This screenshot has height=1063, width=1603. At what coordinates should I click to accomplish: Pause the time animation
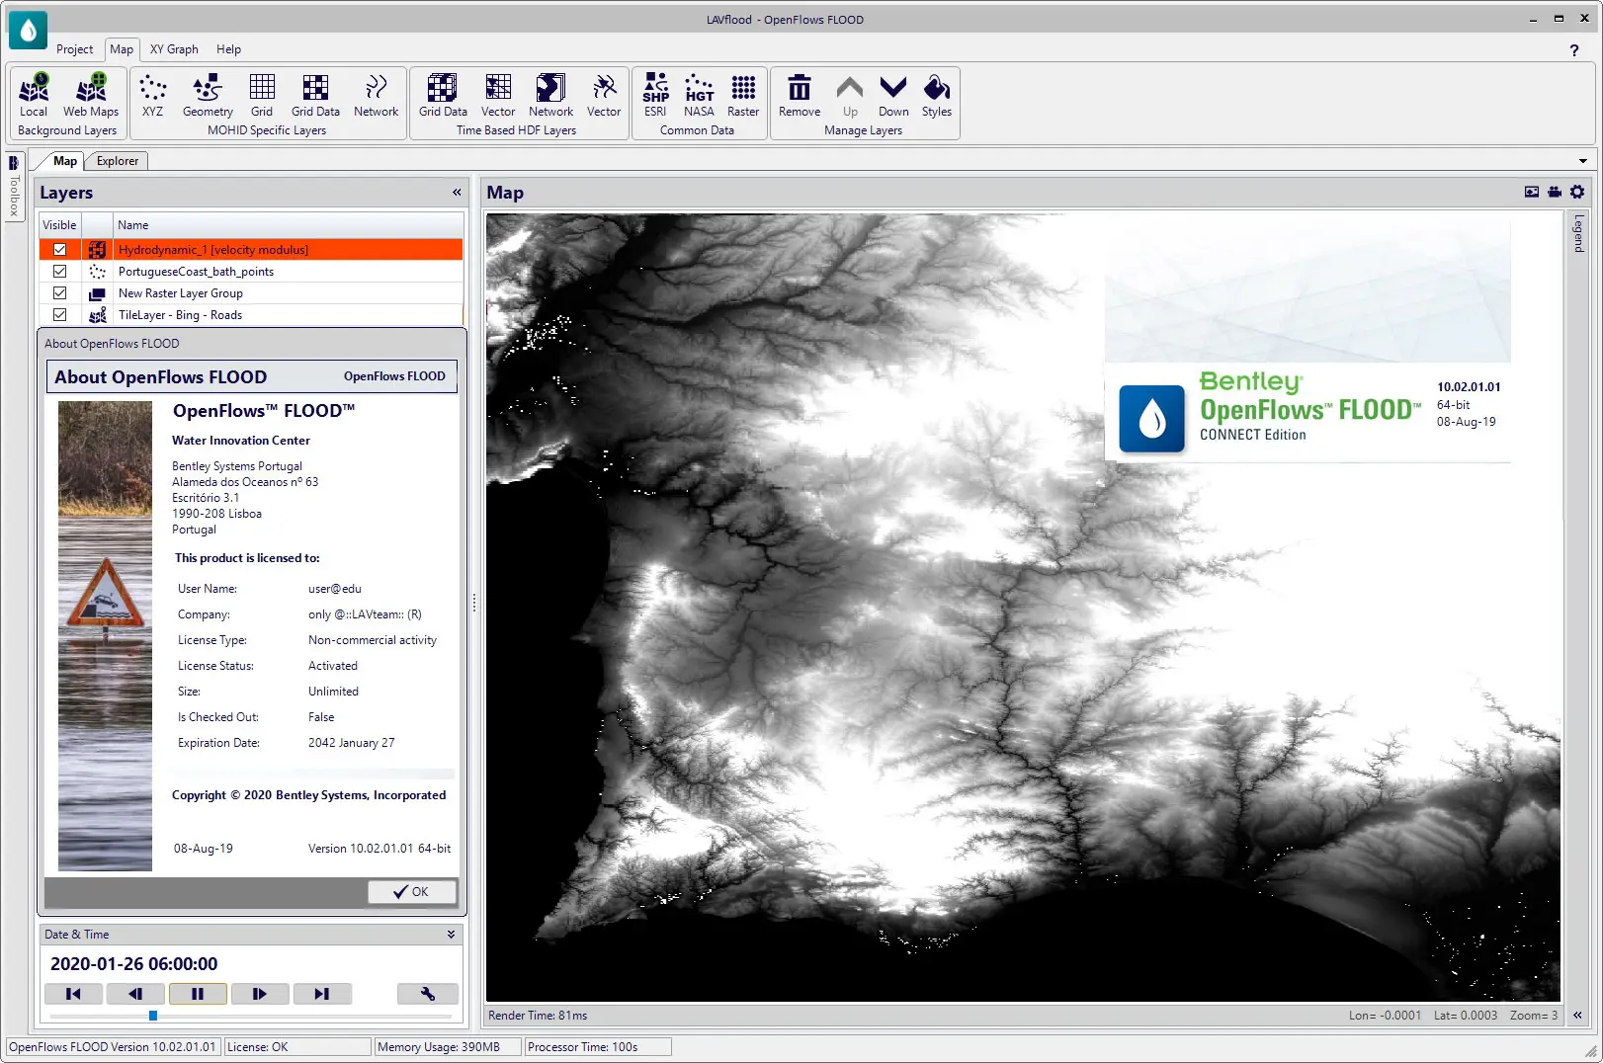[198, 994]
